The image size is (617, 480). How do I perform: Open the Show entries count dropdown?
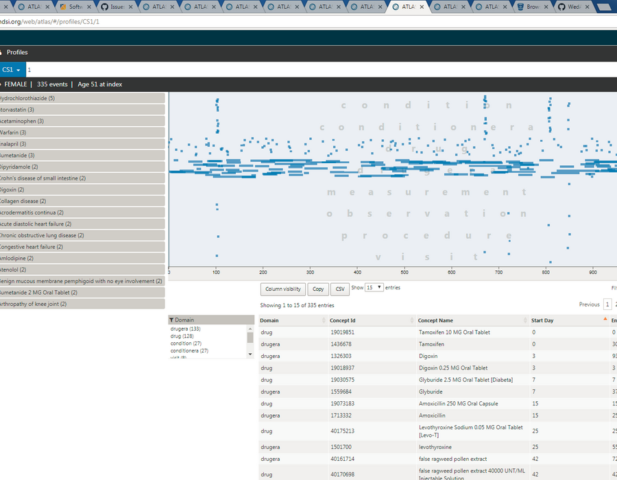[x=374, y=287]
